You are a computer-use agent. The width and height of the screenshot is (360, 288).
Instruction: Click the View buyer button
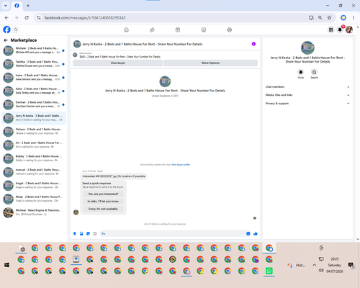coord(118,63)
